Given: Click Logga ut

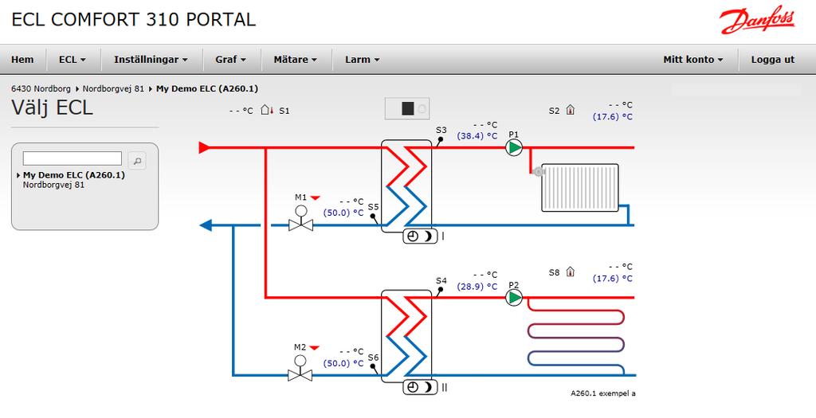Looking at the screenshot, I should [x=773, y=60].
